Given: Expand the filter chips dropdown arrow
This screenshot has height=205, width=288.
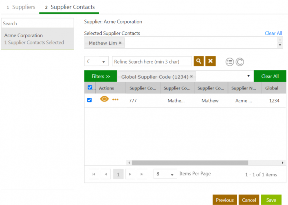Looking at the screenshot, I should (248, 76).
